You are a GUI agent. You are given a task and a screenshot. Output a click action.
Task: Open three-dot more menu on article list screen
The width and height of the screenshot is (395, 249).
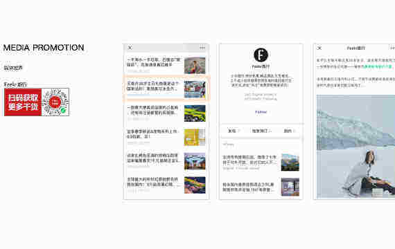coord(202,48)
